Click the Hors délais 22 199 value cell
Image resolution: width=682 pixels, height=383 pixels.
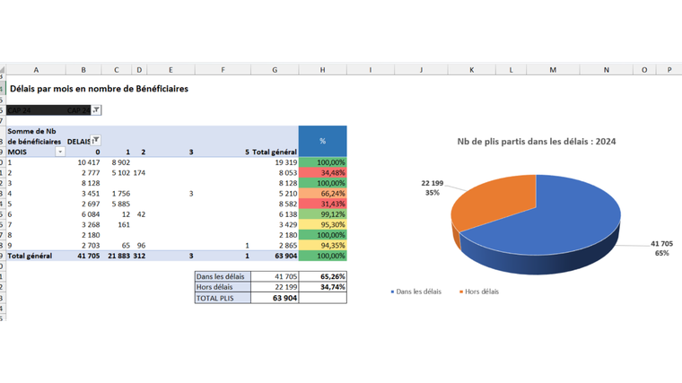[275, 287]
